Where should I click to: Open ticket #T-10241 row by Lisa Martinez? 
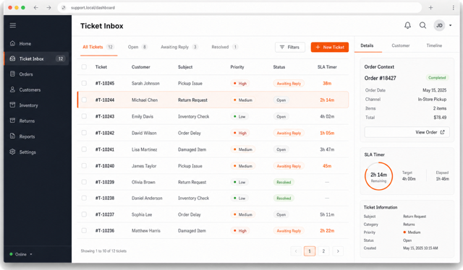click(x=213, y=149)
